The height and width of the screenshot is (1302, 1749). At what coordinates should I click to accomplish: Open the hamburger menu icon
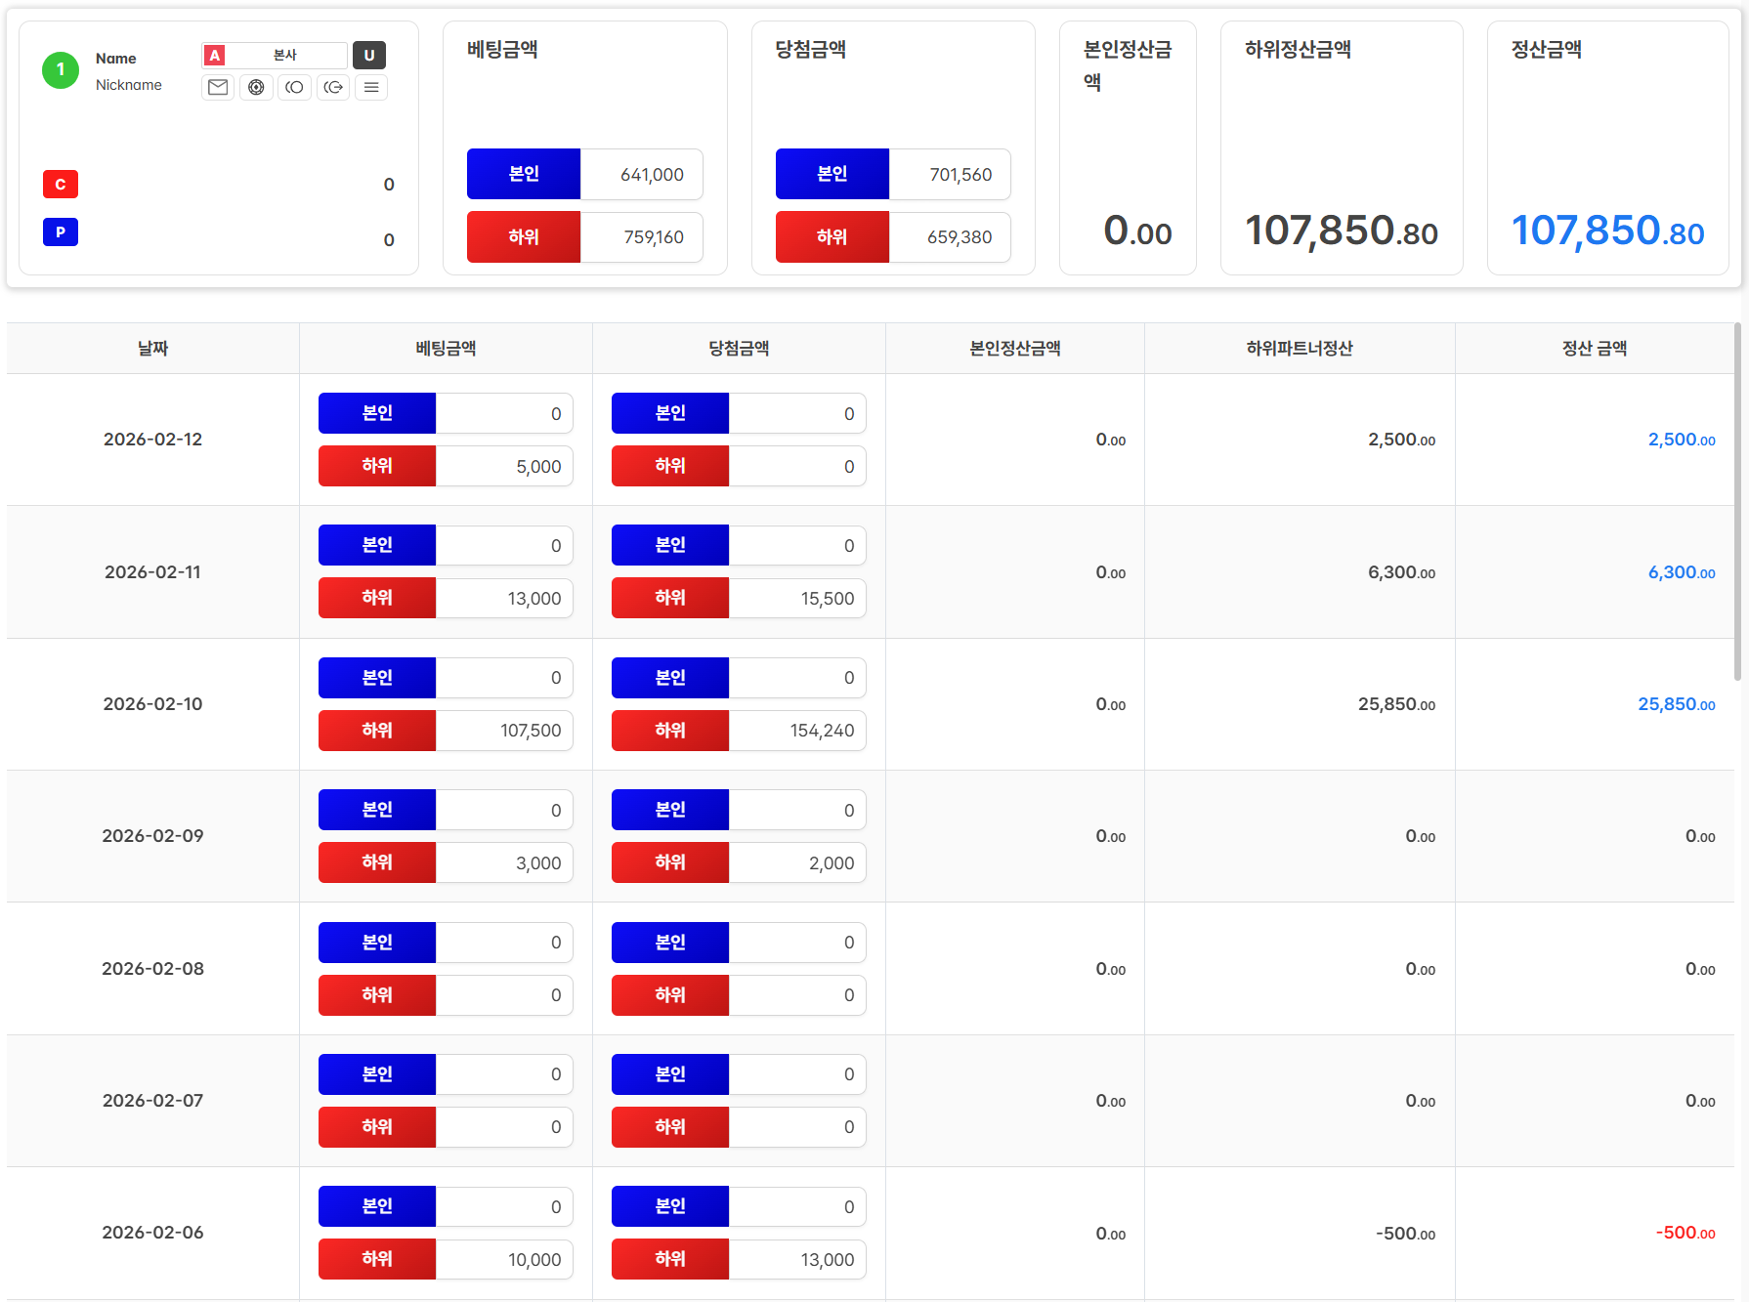(371, 88)
